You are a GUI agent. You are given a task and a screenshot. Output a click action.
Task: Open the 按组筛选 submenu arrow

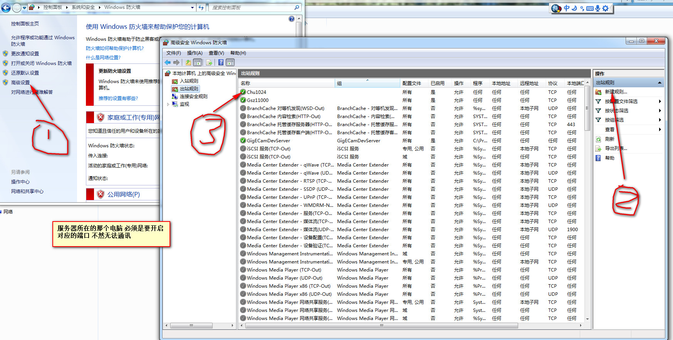(x=660, y=120)
